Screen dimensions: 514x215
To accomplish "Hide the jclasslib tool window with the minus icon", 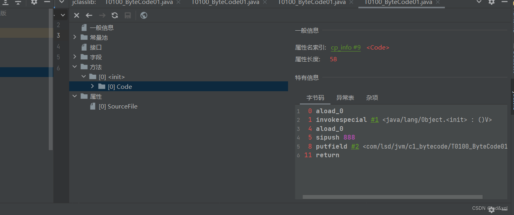I will [504, 2].
